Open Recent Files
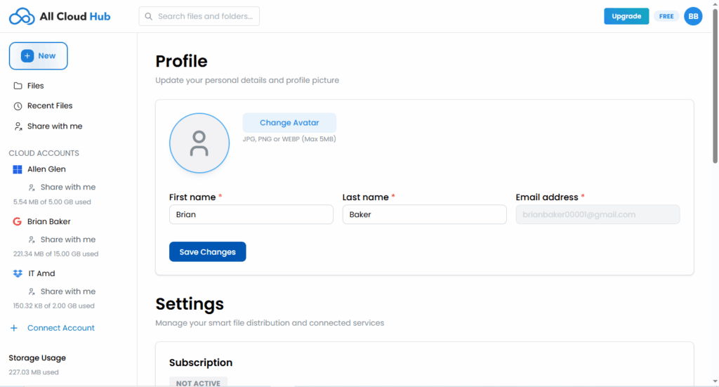 [50, 106]
